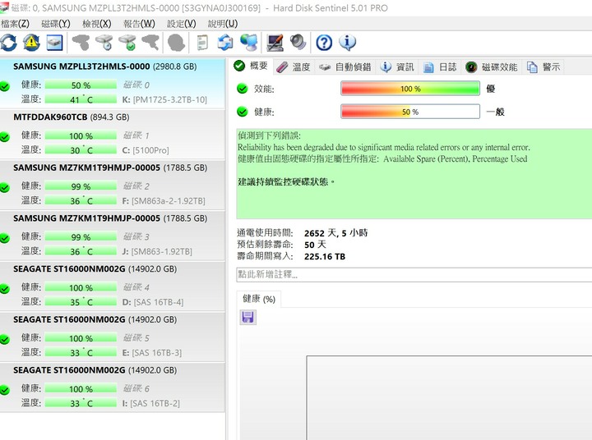Click the blue arrows send report icon
Screen dimensions: 592x440
click(x=225, y=42)
